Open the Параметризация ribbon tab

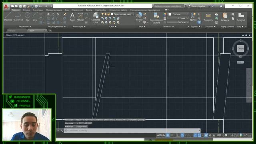[54, 10]
